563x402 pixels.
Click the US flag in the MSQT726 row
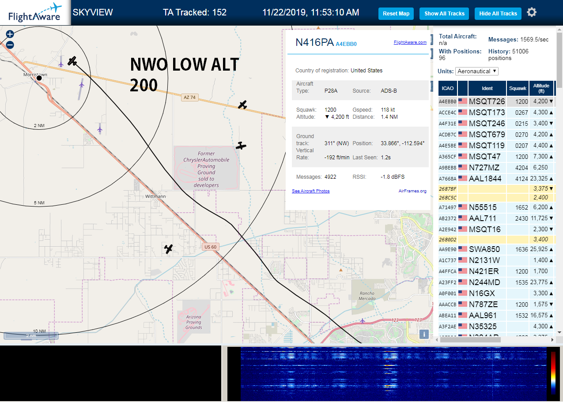(463, 101)
